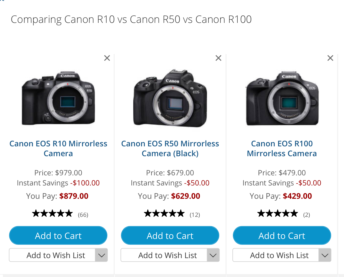Remove the Canon EOS R50 from comparison
Viewport: 344px width, 277px height.
(x=218, y=58)
